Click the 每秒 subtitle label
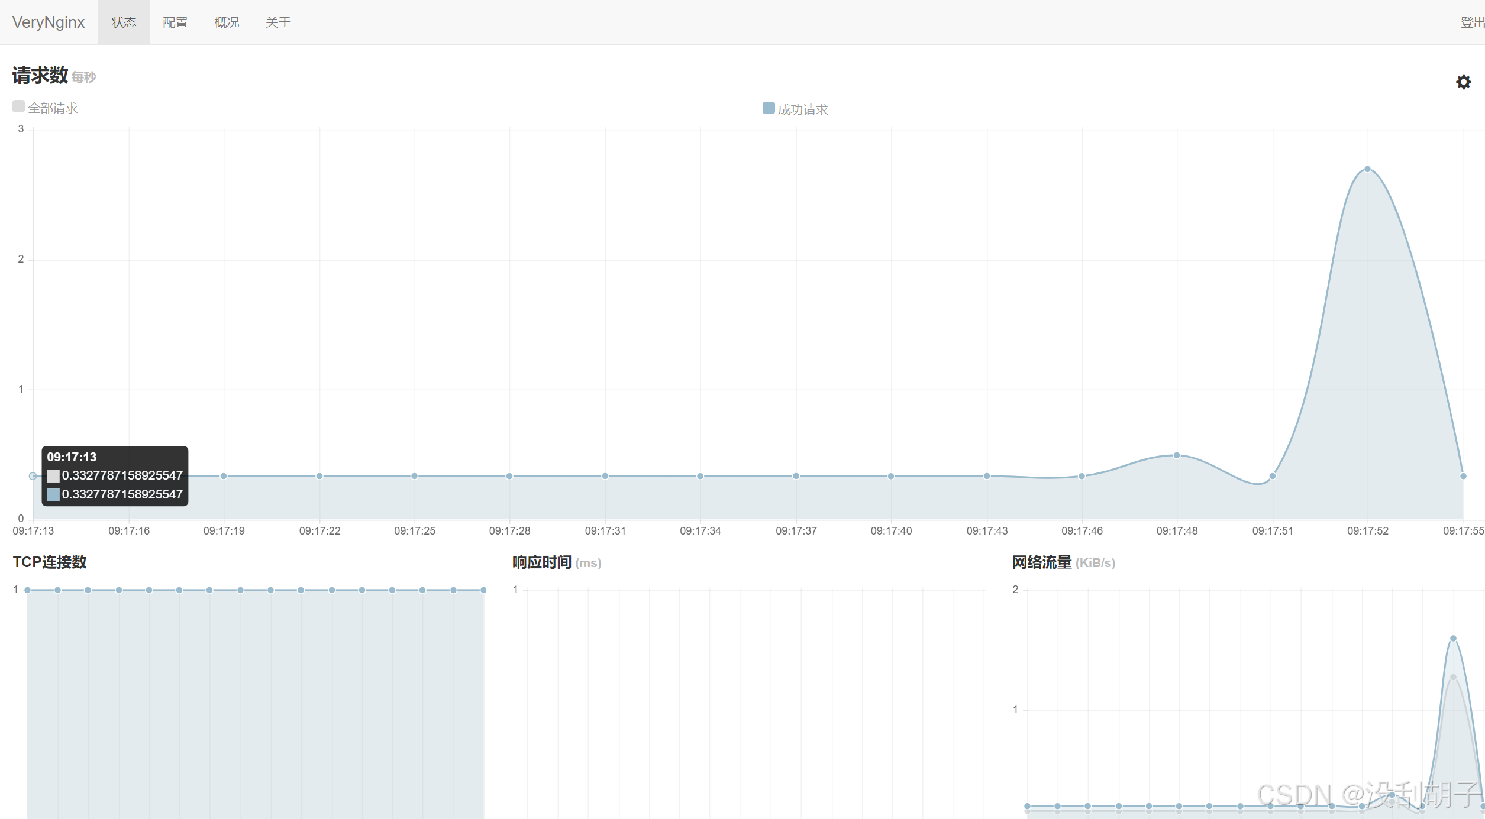The image size is (1485, 819). [83, 77]
